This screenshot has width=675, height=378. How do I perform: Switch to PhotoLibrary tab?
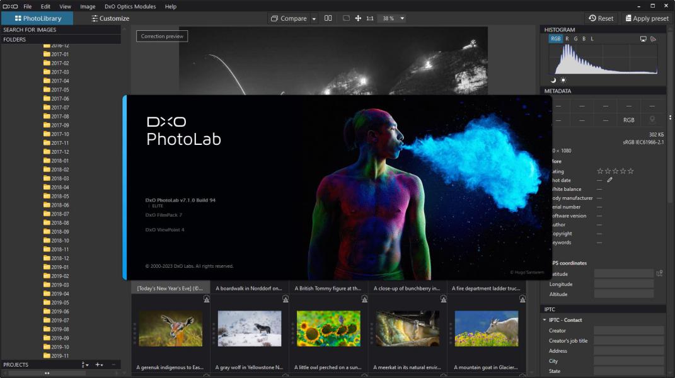pyautogui.click(x=37, y=18)
